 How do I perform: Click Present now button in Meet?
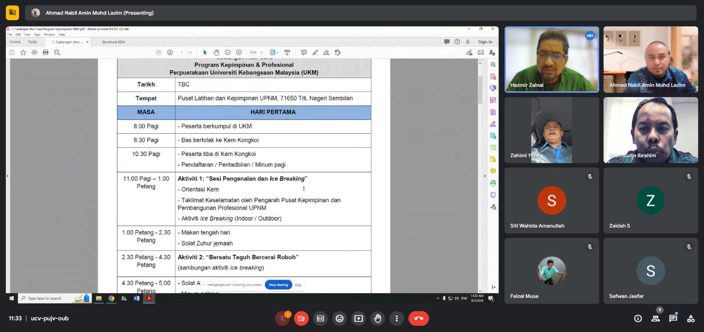[x=359, y=318]
